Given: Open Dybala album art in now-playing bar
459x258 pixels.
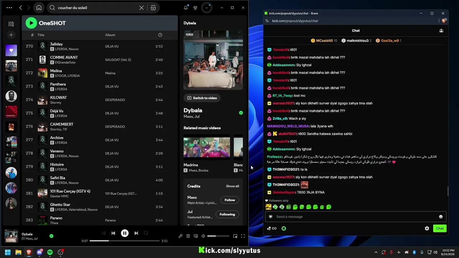Looking at the screenshot, I should click(x=11, y=236).
